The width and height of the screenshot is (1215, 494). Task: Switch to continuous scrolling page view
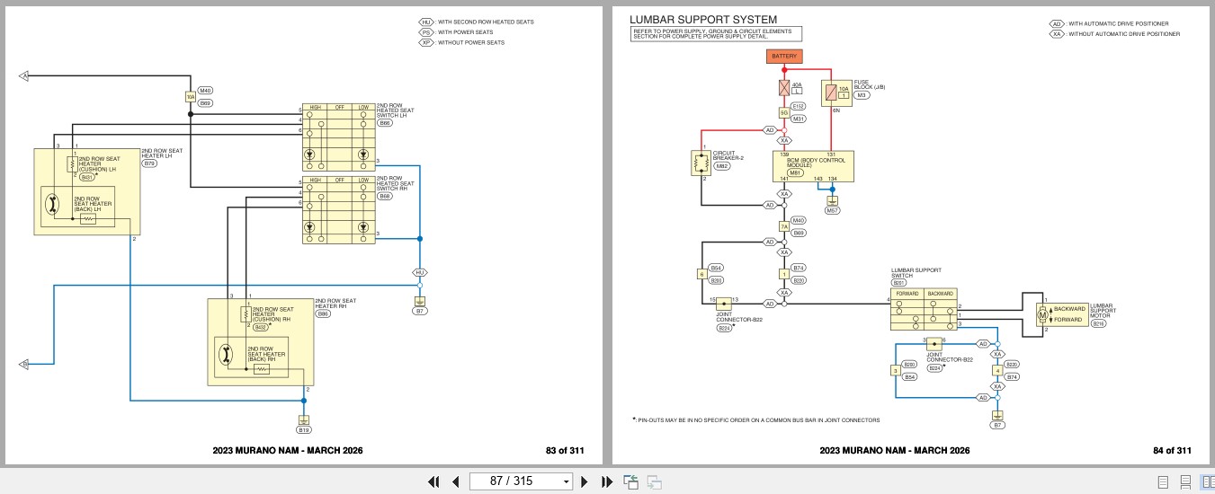click(x=1185, y=481)
